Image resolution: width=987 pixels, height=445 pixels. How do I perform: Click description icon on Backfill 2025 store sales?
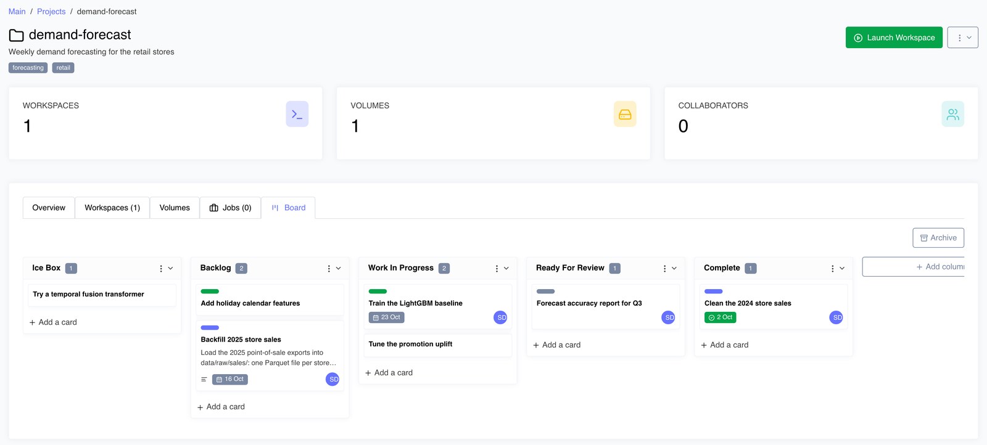[204, 379]
